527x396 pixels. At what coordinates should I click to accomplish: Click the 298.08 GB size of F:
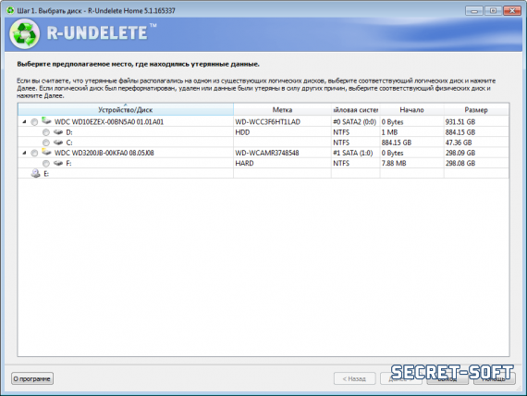click(x=460, y=163)
